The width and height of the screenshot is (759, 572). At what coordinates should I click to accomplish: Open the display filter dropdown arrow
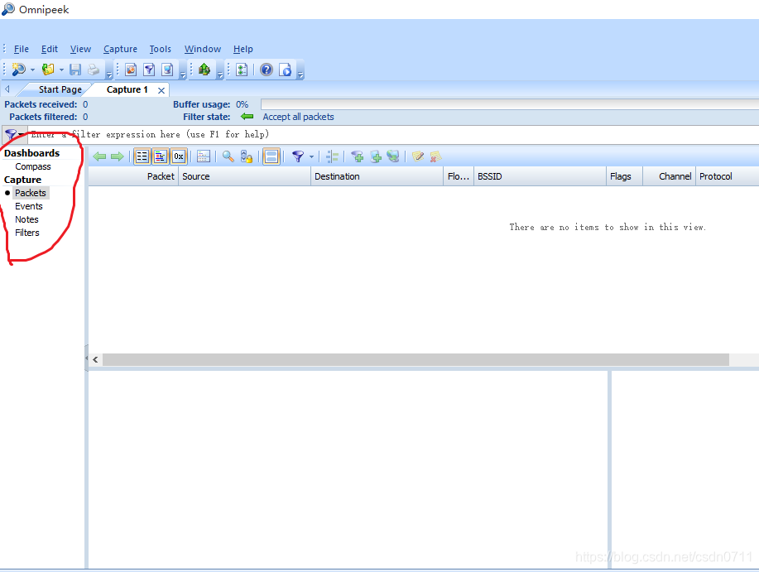(x=311, y=156)
